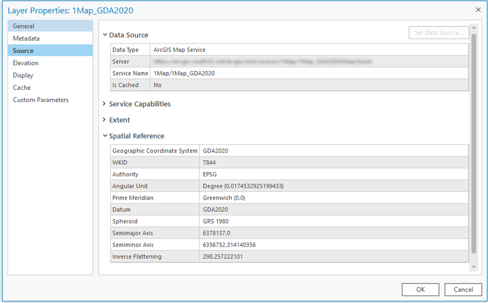Click the Data Type row label
The image size is (488, 303).
[x=126, y=49]
